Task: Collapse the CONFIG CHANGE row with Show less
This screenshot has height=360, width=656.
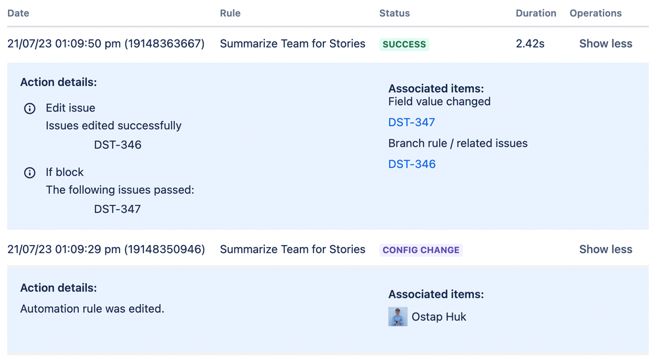Action: [x=605, y=250]
